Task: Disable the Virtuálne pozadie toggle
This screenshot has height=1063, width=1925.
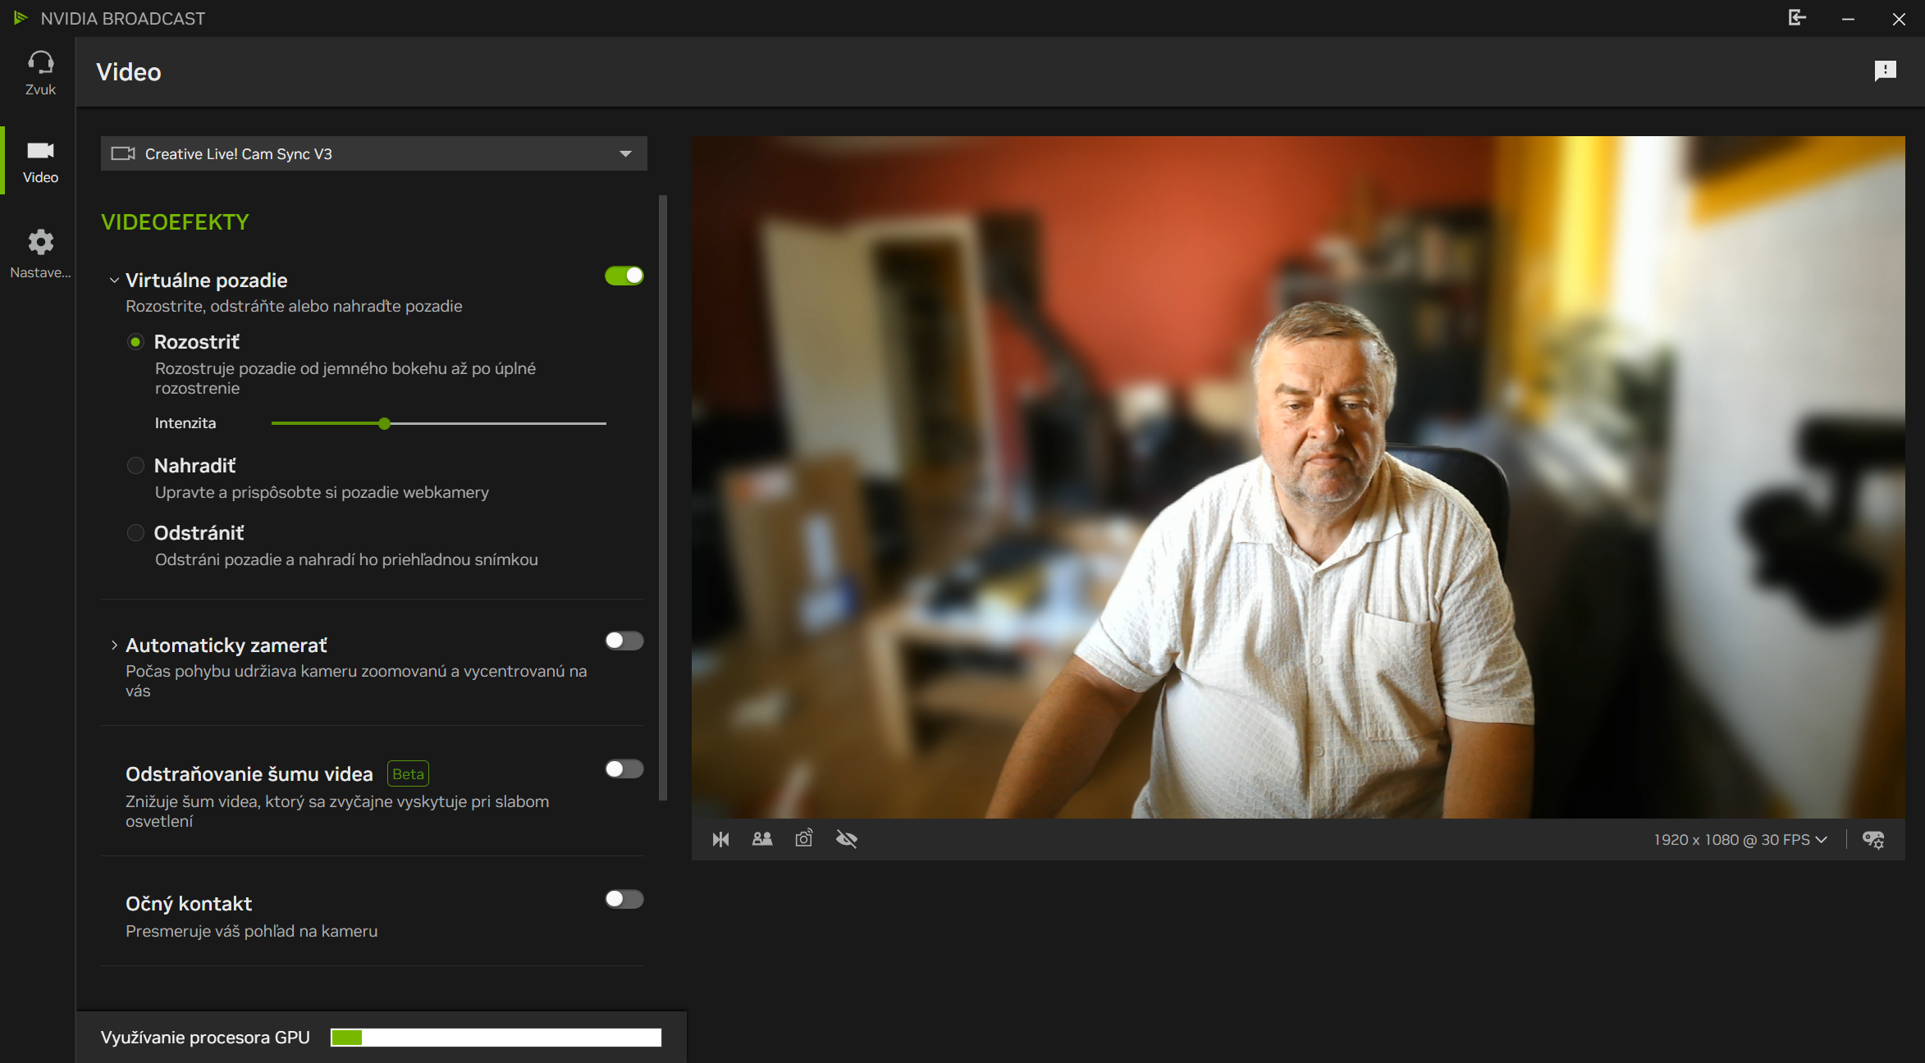Action: tap(624, 276)
